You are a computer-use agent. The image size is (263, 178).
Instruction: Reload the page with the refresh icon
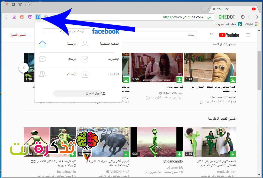[243, 17]
